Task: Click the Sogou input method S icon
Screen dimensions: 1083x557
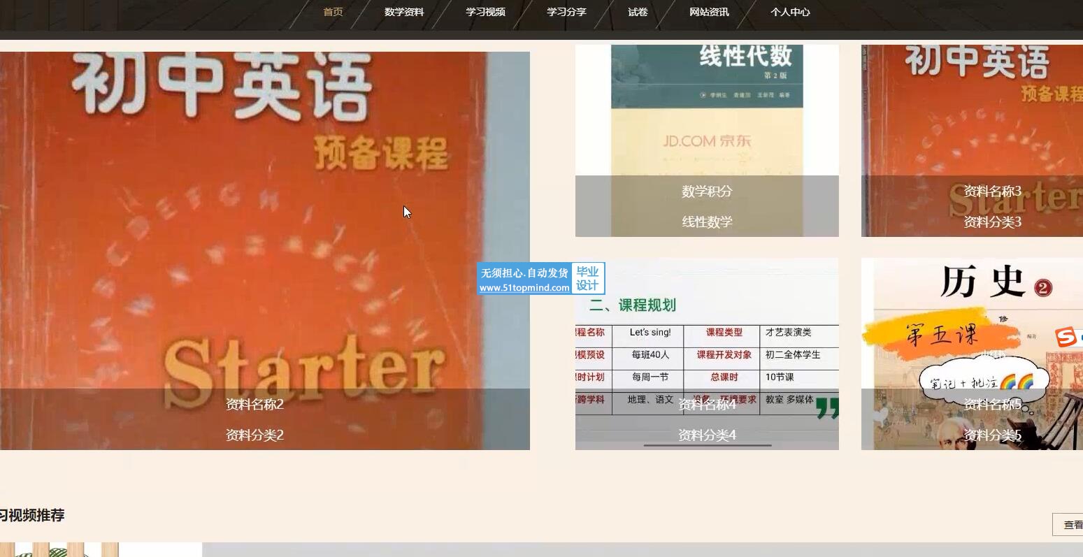Action: point(1067,337)
